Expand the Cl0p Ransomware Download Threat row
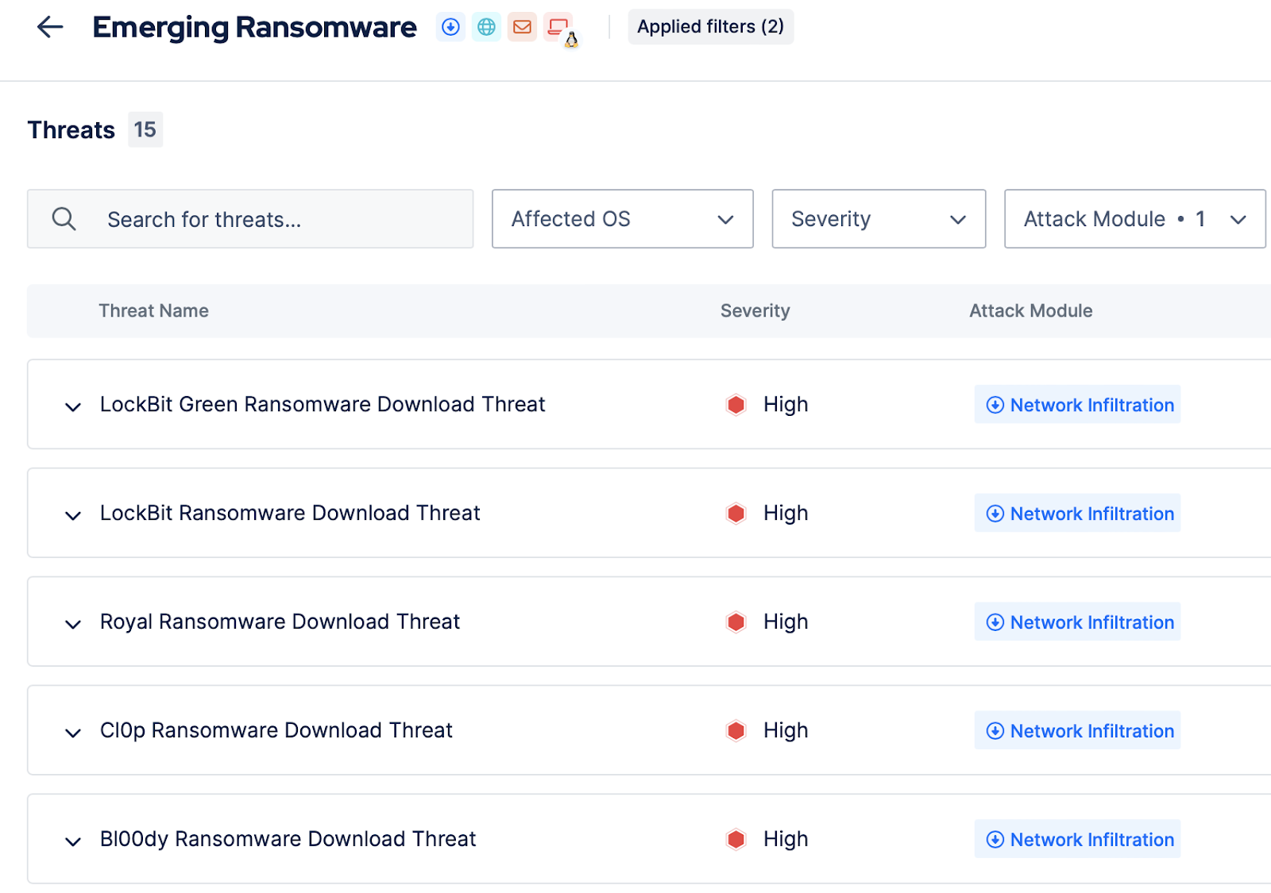This screenshot has height=893, width=1271. tap(73, 733)
